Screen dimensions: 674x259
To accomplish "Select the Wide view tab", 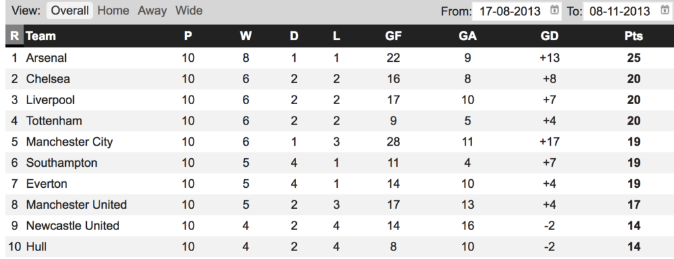I will tap(189, 11).
